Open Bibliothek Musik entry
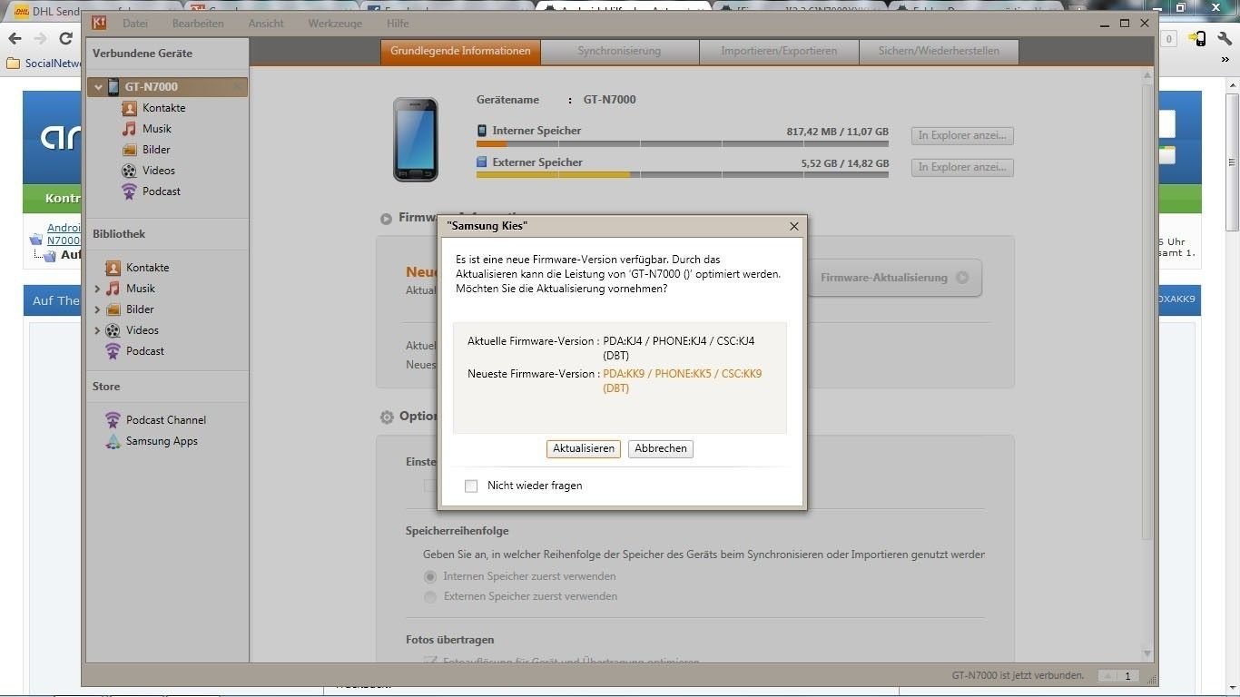Screen dimensions: 1240x697 (141, 289)
